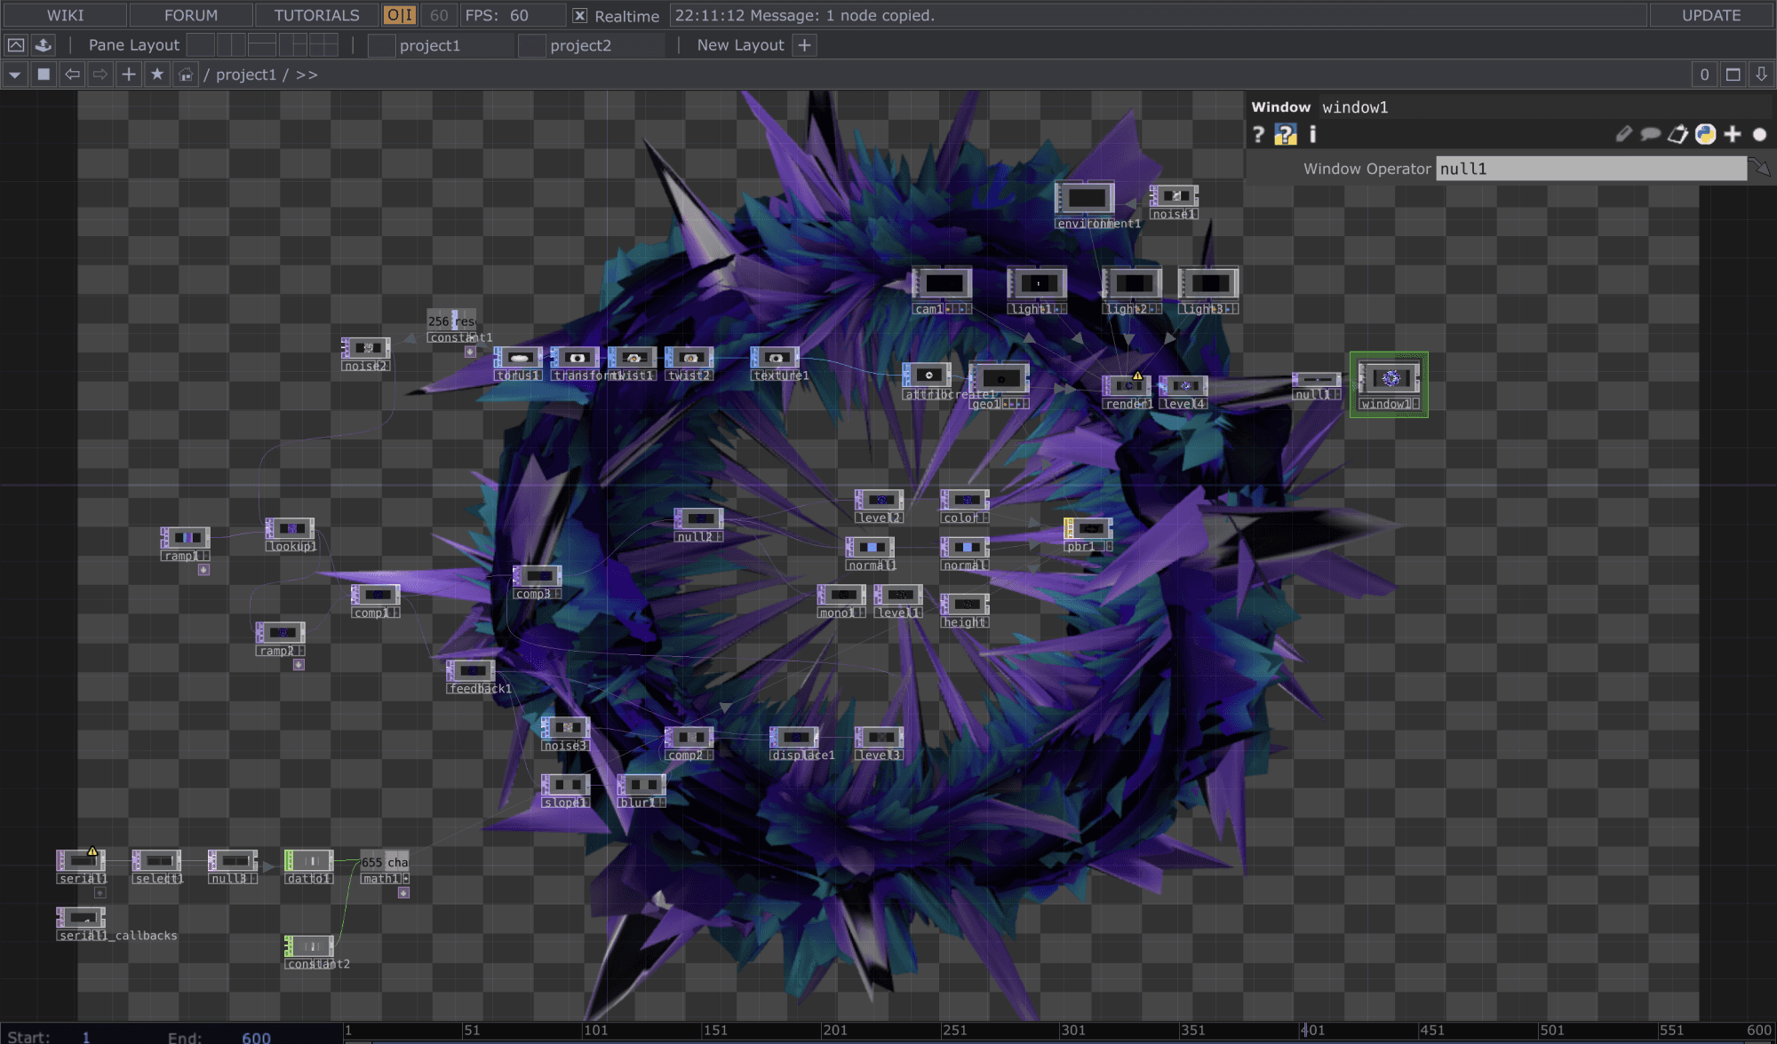The height and width of the screenshot is (1044, 1777).
Task: Click the Window Operator arrow picker
Action: [1759, 168]
